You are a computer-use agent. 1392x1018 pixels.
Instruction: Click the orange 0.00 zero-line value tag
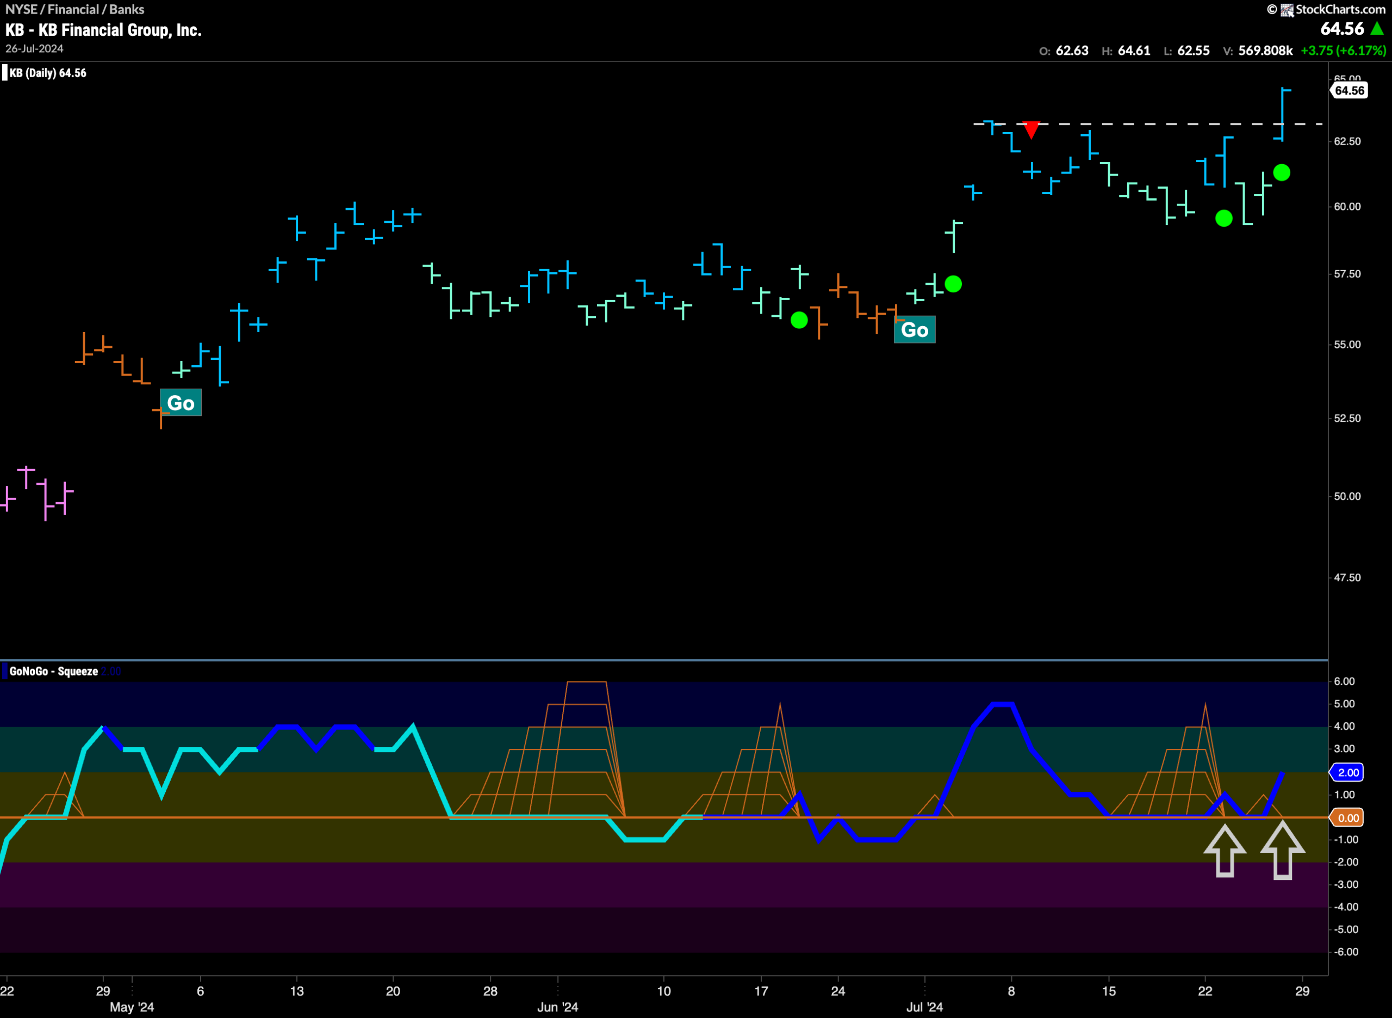[x=1347, y=818]
